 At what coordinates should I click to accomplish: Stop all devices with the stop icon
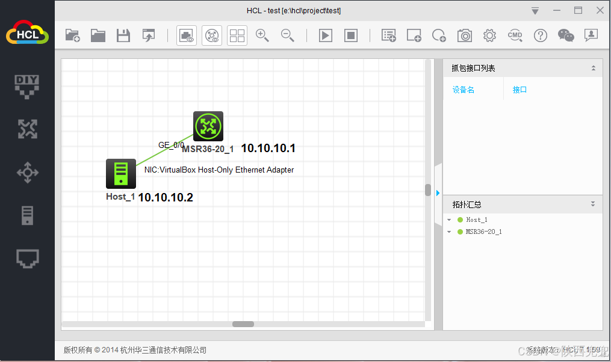click(350, 35)
